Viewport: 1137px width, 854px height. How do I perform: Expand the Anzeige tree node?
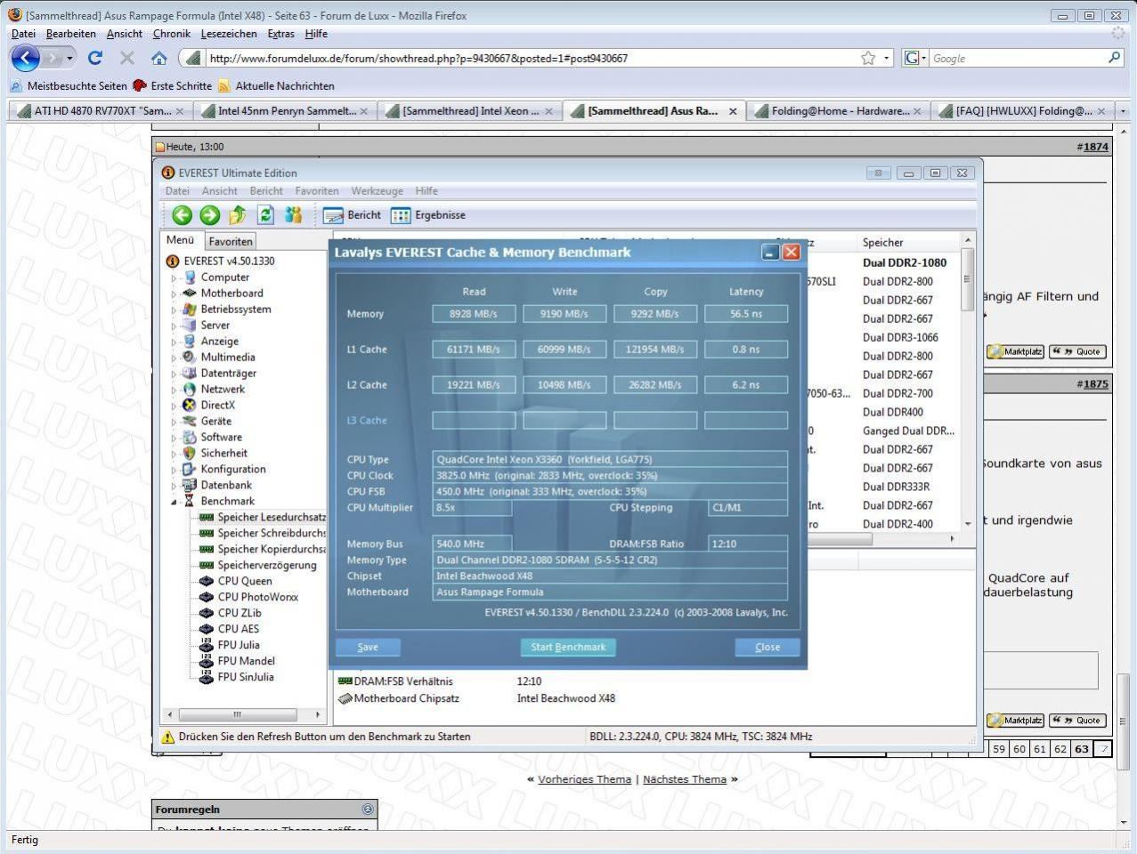coord(175,342)
